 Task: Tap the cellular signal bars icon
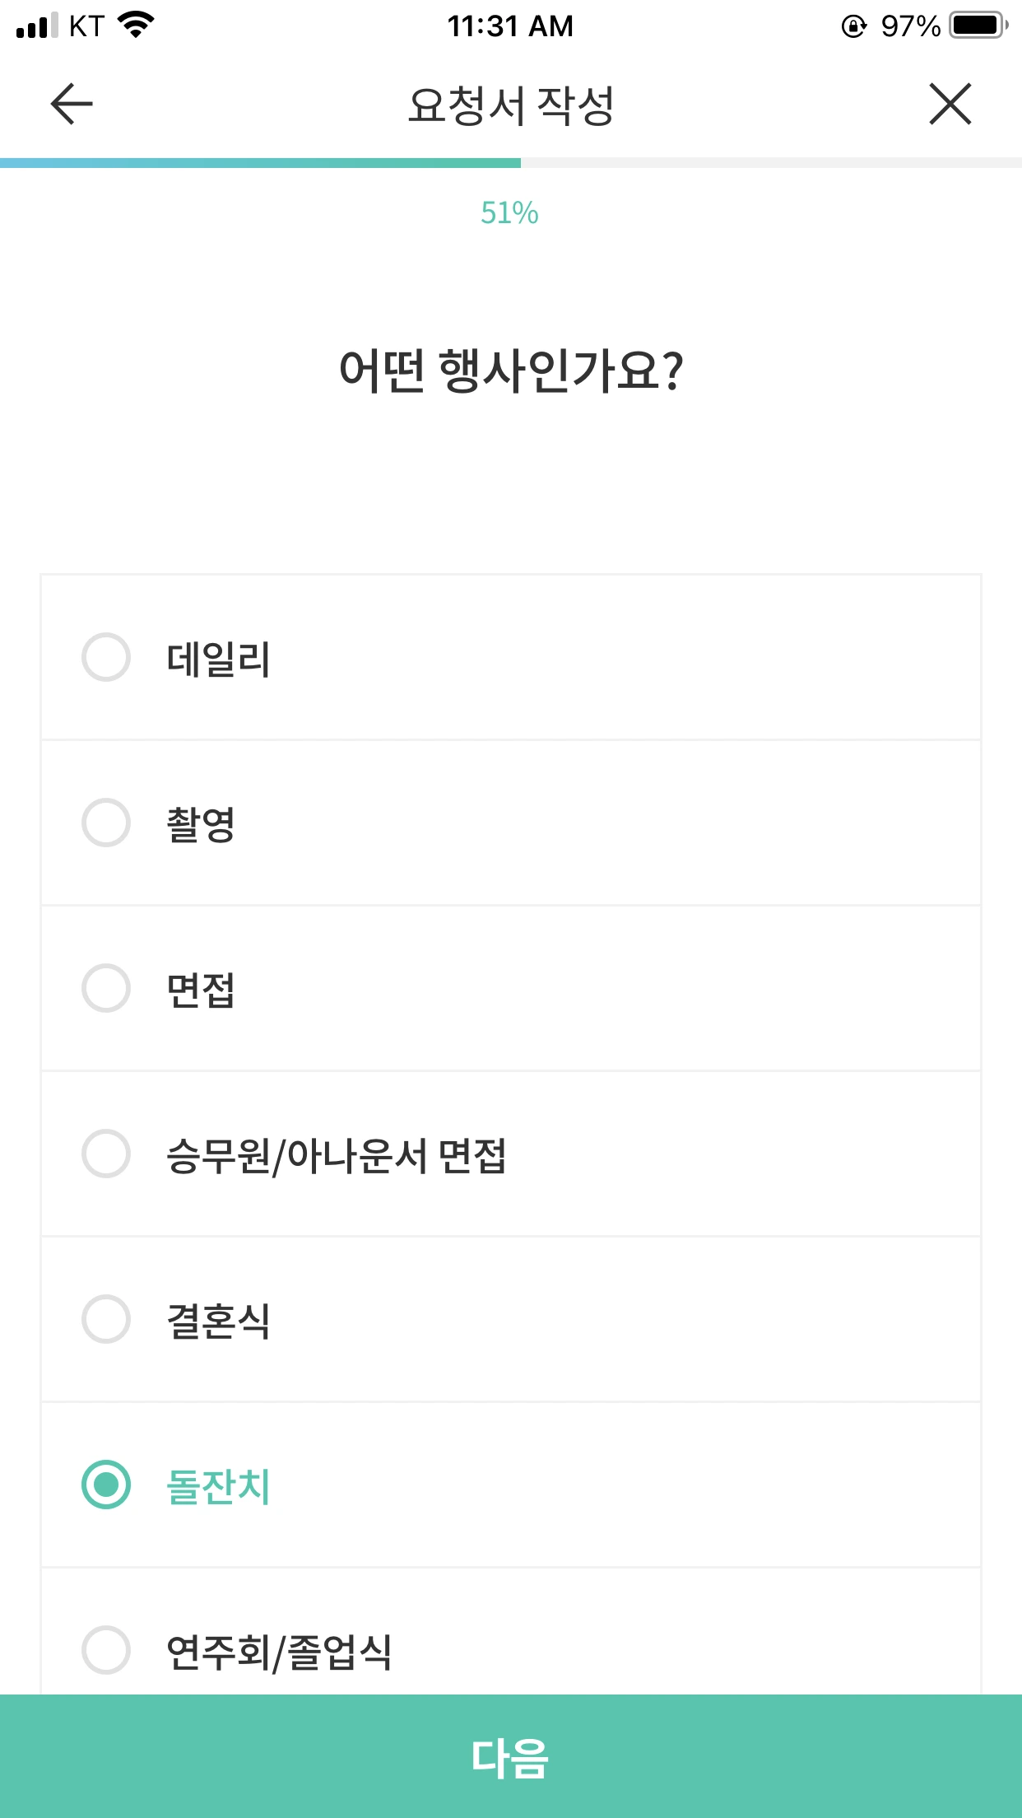(x=37, y=26)
